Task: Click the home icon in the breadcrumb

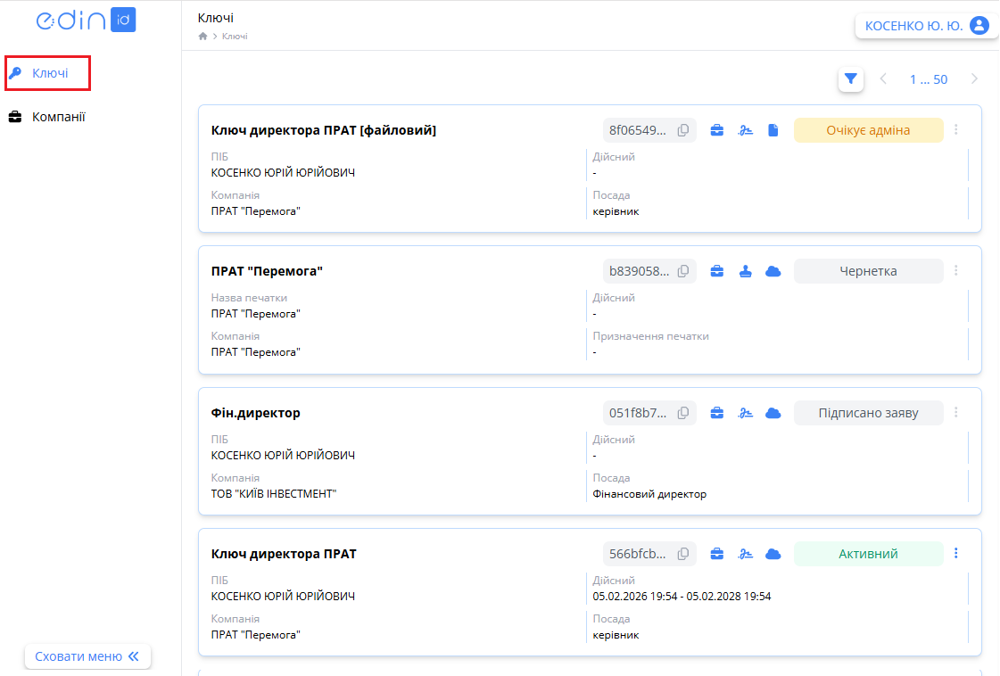Action: coord(202,37)
